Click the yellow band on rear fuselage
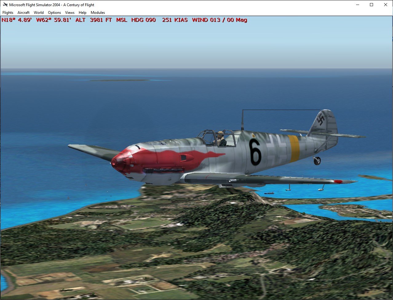This screenshot has width=393, height=300. (x=294, y=148)
